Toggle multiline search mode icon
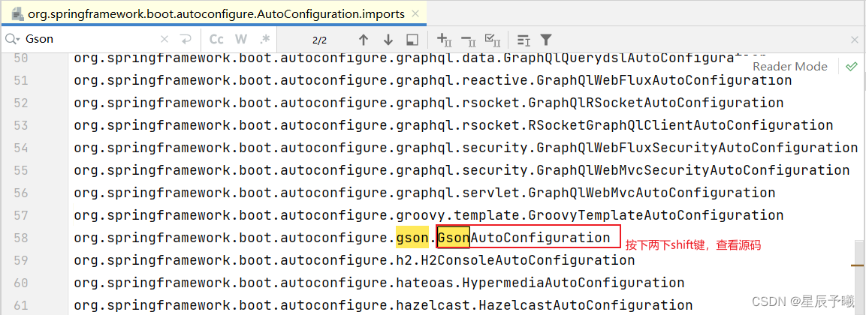This screenshot has height=315, width=866. 524,40
